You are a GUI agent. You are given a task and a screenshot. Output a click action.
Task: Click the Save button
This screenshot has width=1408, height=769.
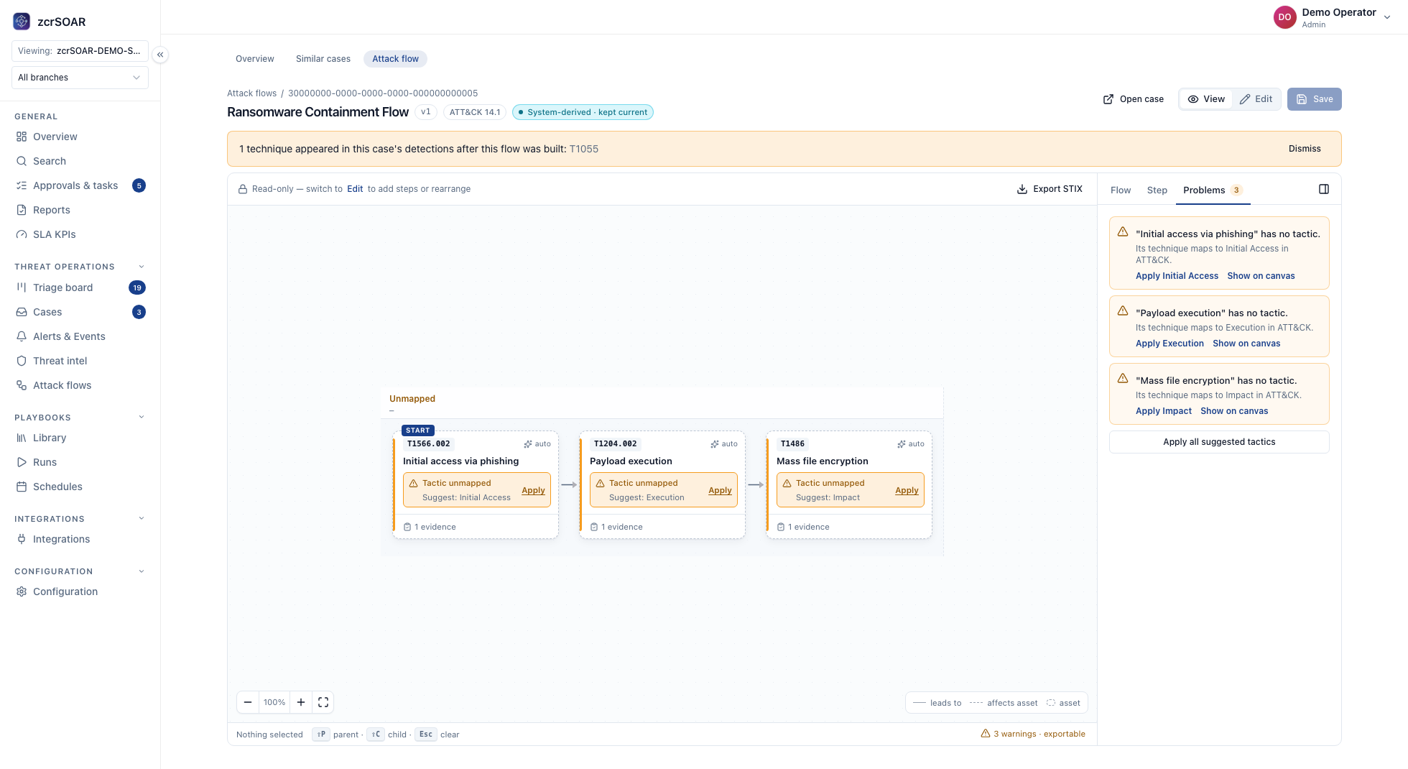point(1315,99)
